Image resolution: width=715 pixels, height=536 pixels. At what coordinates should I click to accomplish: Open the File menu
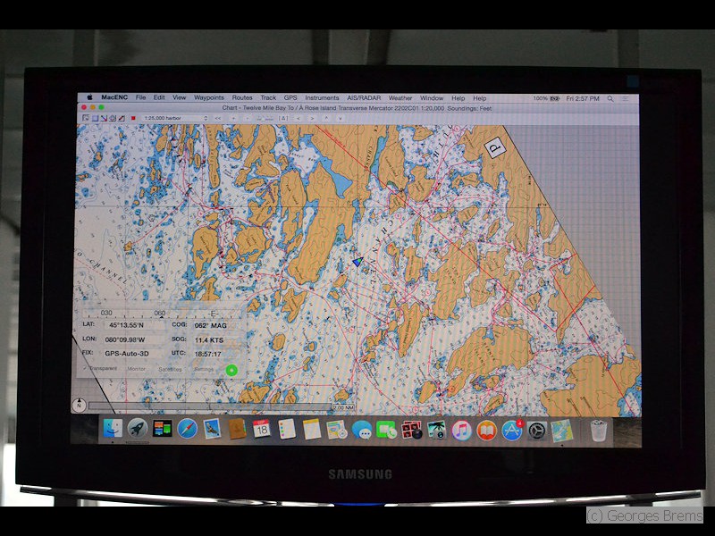pos(141,97)
